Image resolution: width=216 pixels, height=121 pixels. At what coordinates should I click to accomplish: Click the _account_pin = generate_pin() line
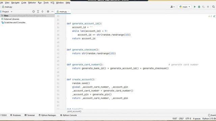[x=92, y=94]
